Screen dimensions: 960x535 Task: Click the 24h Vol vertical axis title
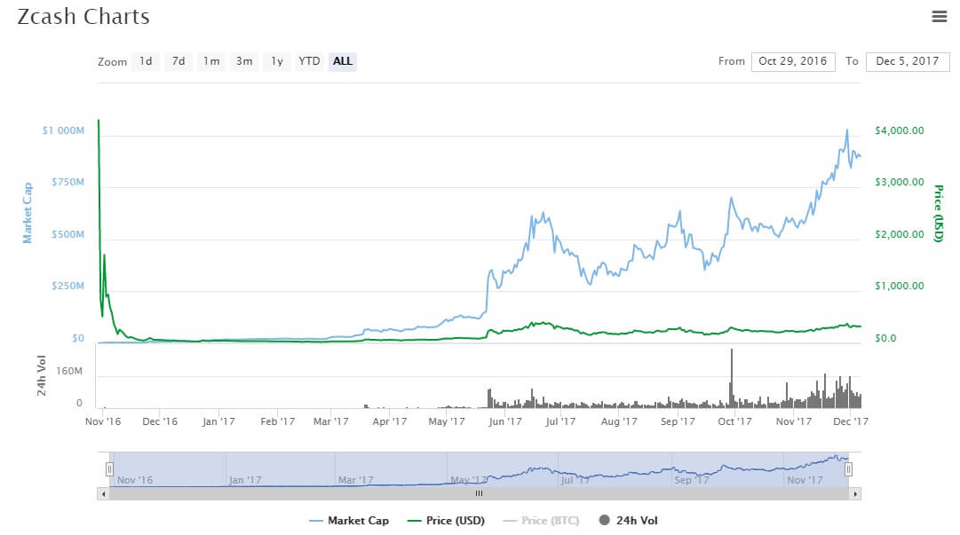[41, 374]
